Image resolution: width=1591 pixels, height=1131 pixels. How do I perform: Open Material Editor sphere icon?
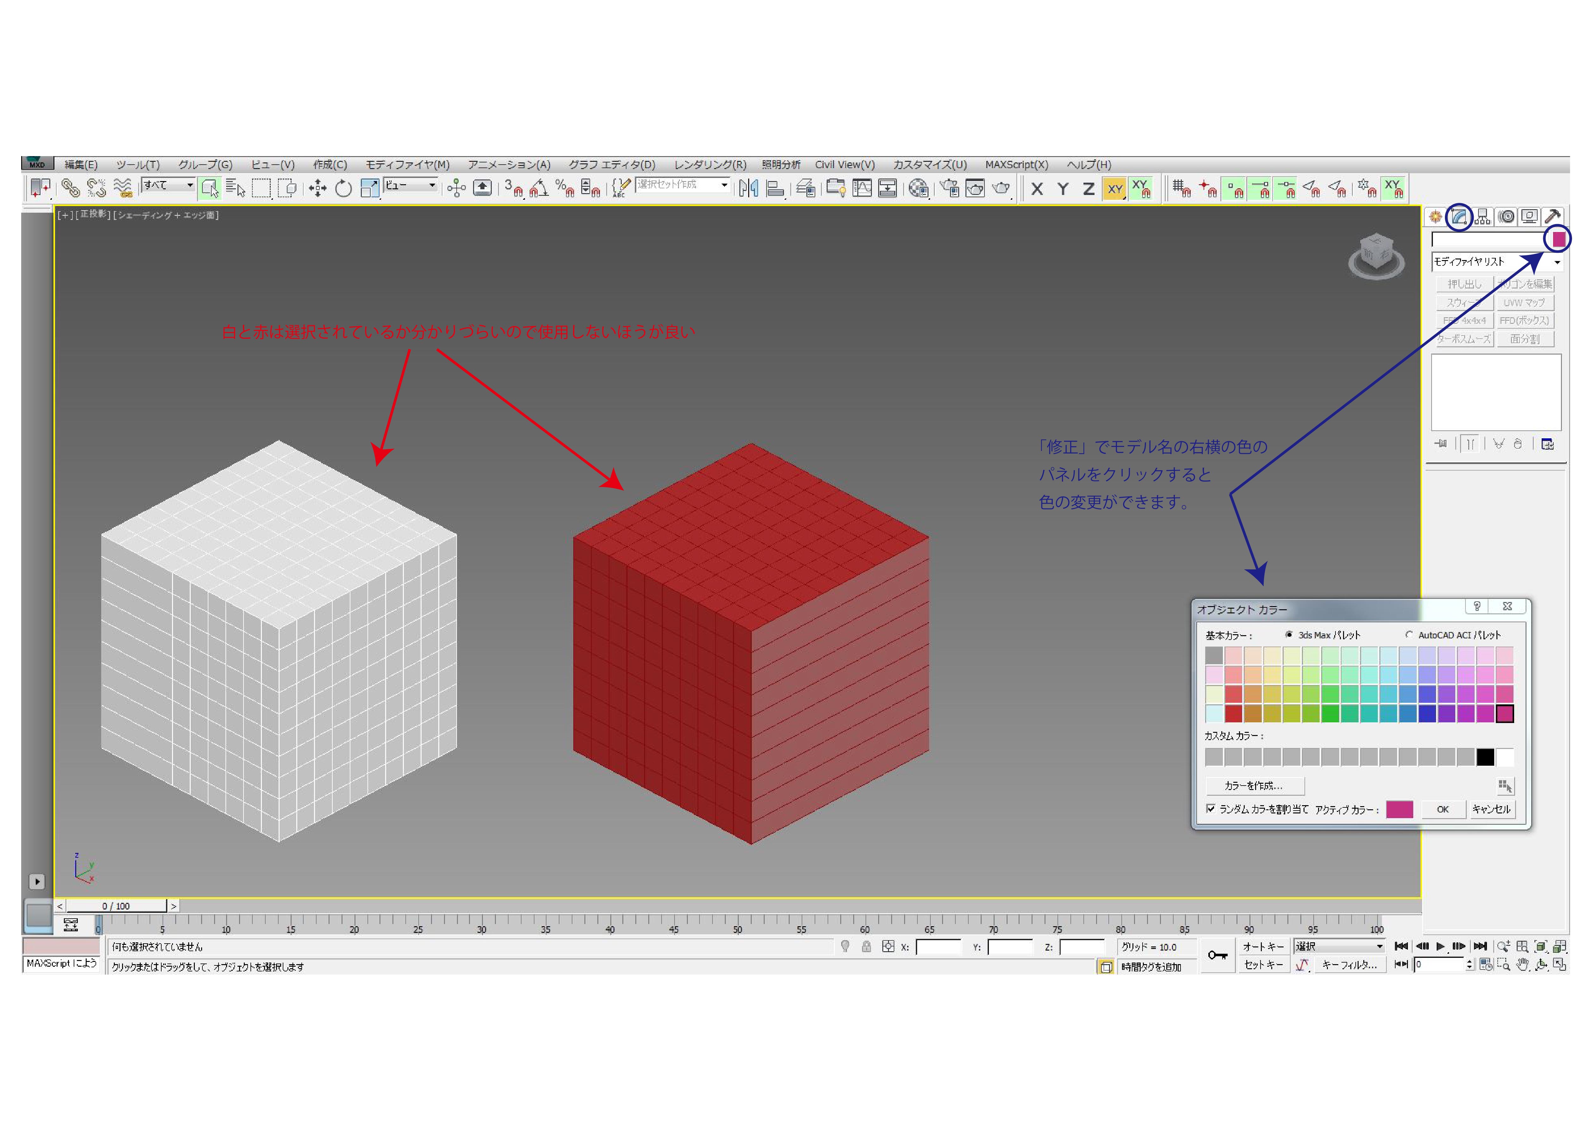(x=918, y=189)
